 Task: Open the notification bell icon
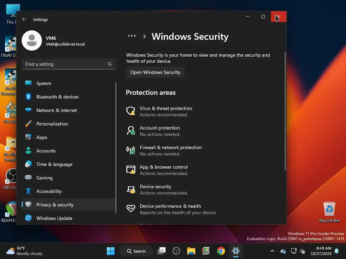(x=337, y=251)
